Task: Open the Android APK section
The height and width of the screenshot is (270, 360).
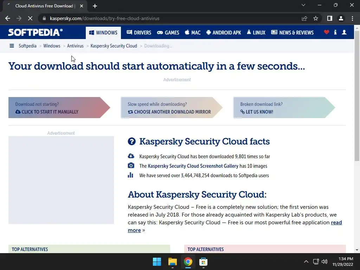Action: [x=224, y=33]
